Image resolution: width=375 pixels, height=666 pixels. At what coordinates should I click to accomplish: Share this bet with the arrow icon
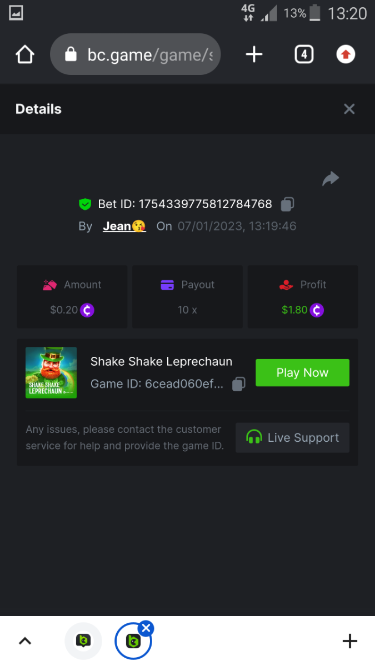[331, 179]
